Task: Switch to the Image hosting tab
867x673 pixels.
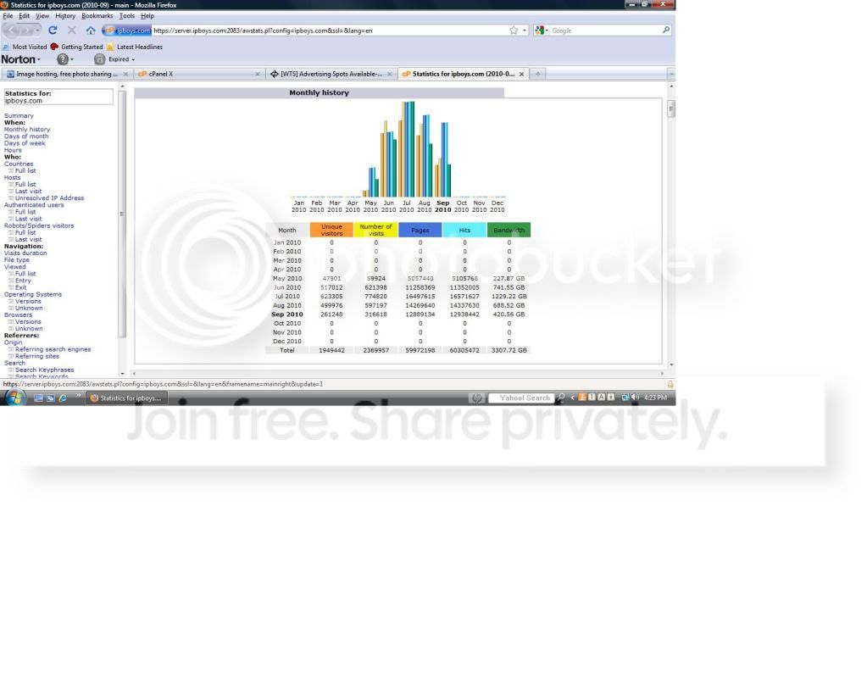Action: coord(66,74)
